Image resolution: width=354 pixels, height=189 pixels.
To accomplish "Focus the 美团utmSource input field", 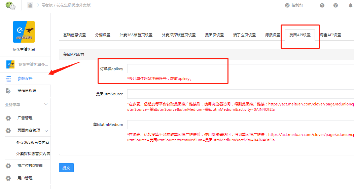I will 241,94.
